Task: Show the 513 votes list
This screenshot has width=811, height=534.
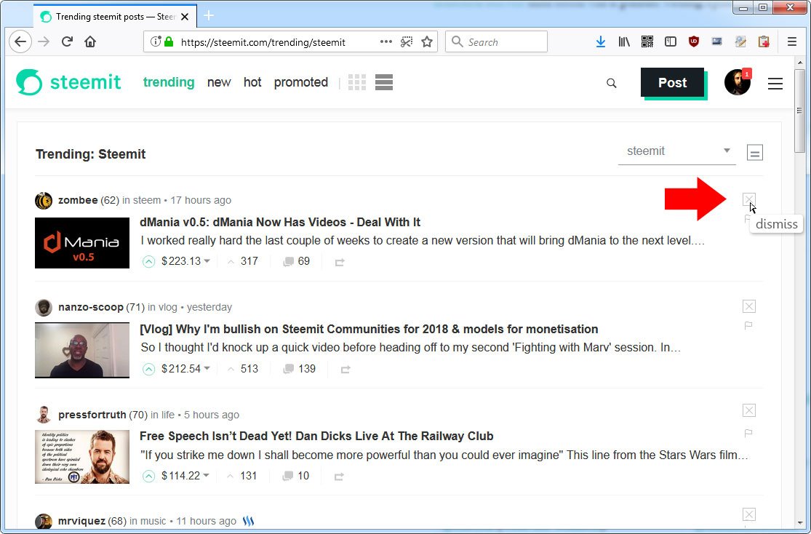Action: (x=249, y=368)
